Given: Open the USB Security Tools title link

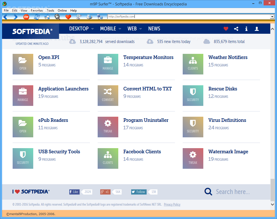Looking at the screenshot, I should click(x=59, y=152).
